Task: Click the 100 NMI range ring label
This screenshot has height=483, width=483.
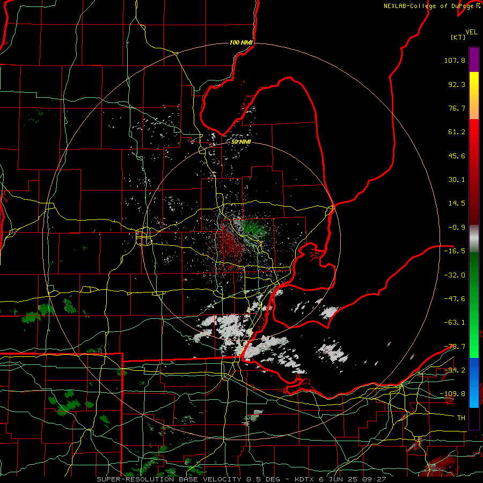Action: point(241,42)
